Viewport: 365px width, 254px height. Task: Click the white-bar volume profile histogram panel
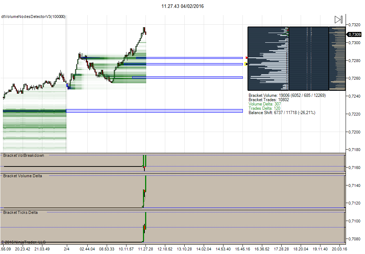pyautogui.click(x=268, y=58)
